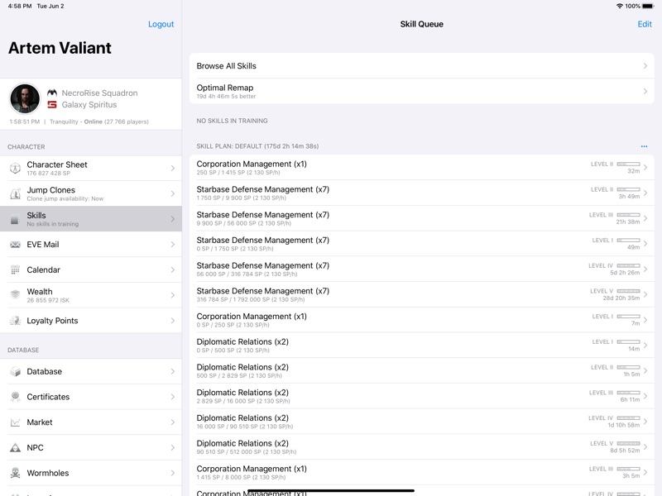Open the Character Sheet icon

click(x=15, y=169)
